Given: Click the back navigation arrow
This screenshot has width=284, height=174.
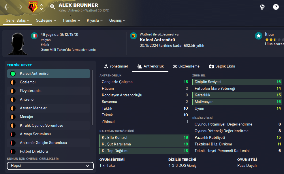Looking at the screenshot, I should point(7,7).
